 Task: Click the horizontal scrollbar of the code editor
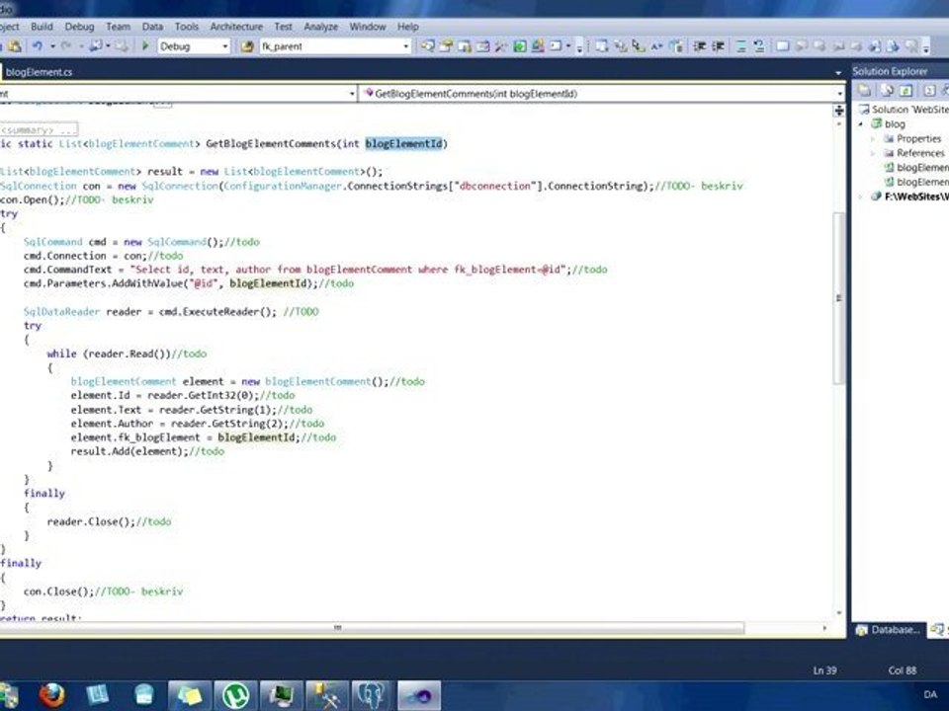point(372,628)
